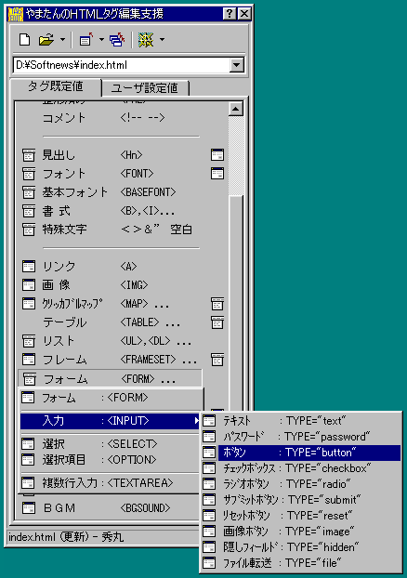Choose チェックボックス TYPE="checkbox" menu item
The width and height of the screenshot is (407, 578).
pos(301,468)
